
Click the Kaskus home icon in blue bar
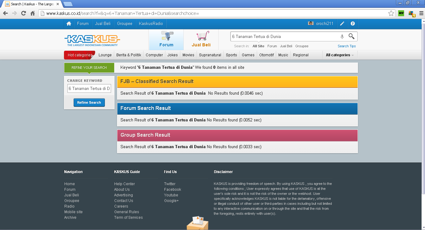[x=69, y=24]
